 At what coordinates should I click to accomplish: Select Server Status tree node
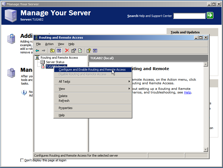pyautogui.click(x=55, y=62)
